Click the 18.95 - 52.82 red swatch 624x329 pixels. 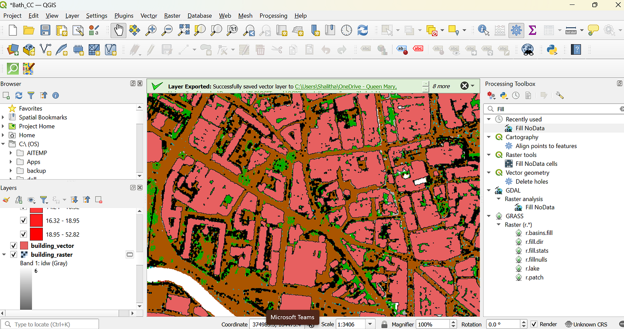(x=36, y=234)
